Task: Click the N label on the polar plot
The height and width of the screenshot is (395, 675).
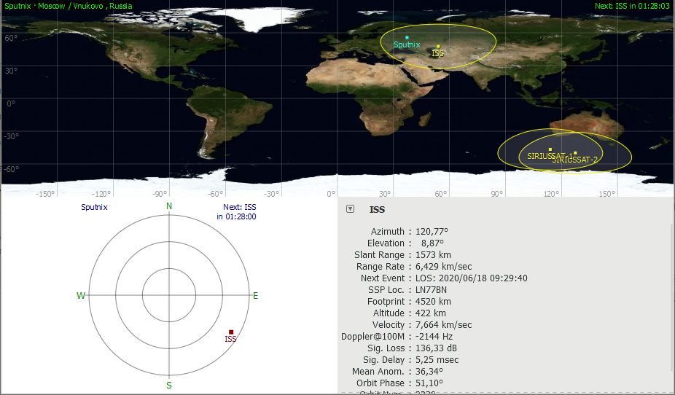Action: coord(169,206)
